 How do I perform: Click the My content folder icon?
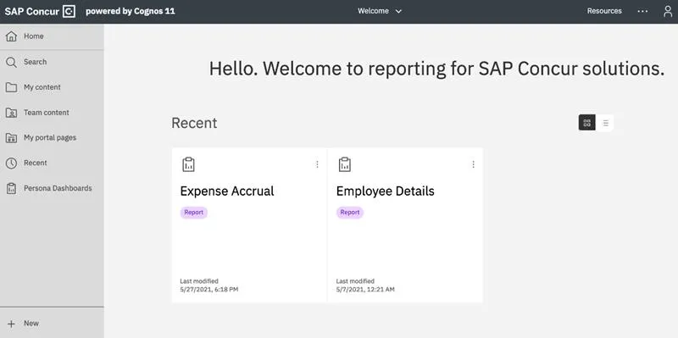pos(11,87)
